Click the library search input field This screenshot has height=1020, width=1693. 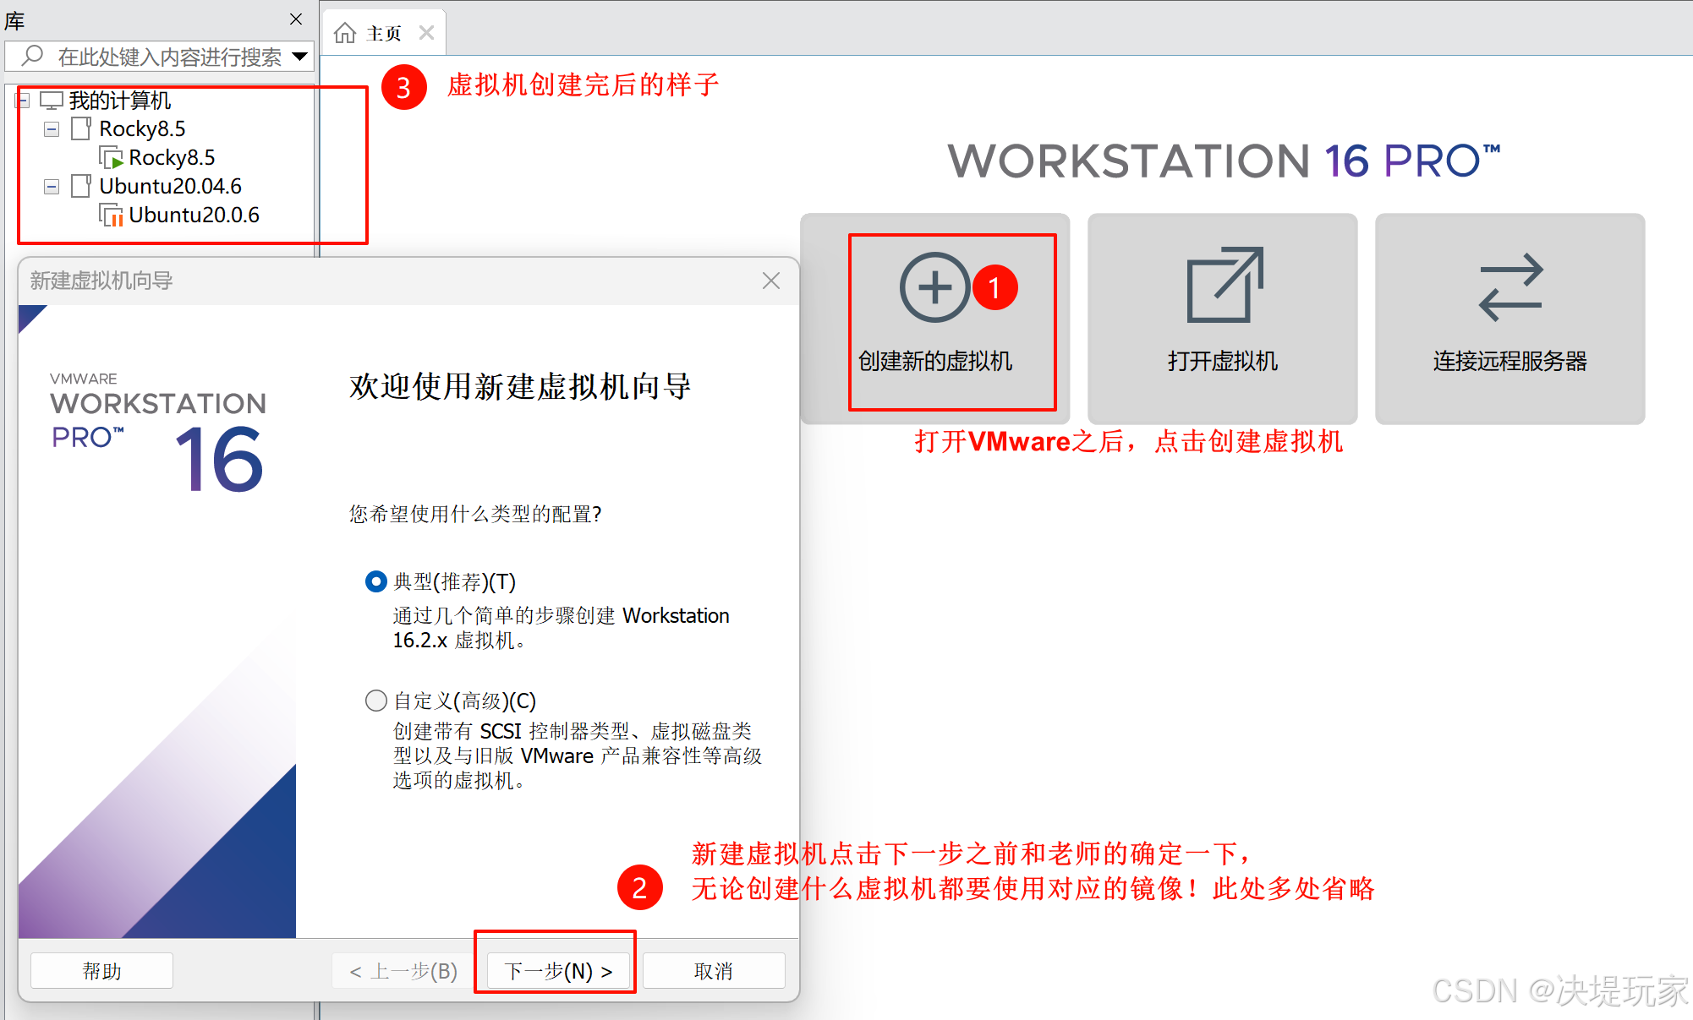[x=169, y=57]
